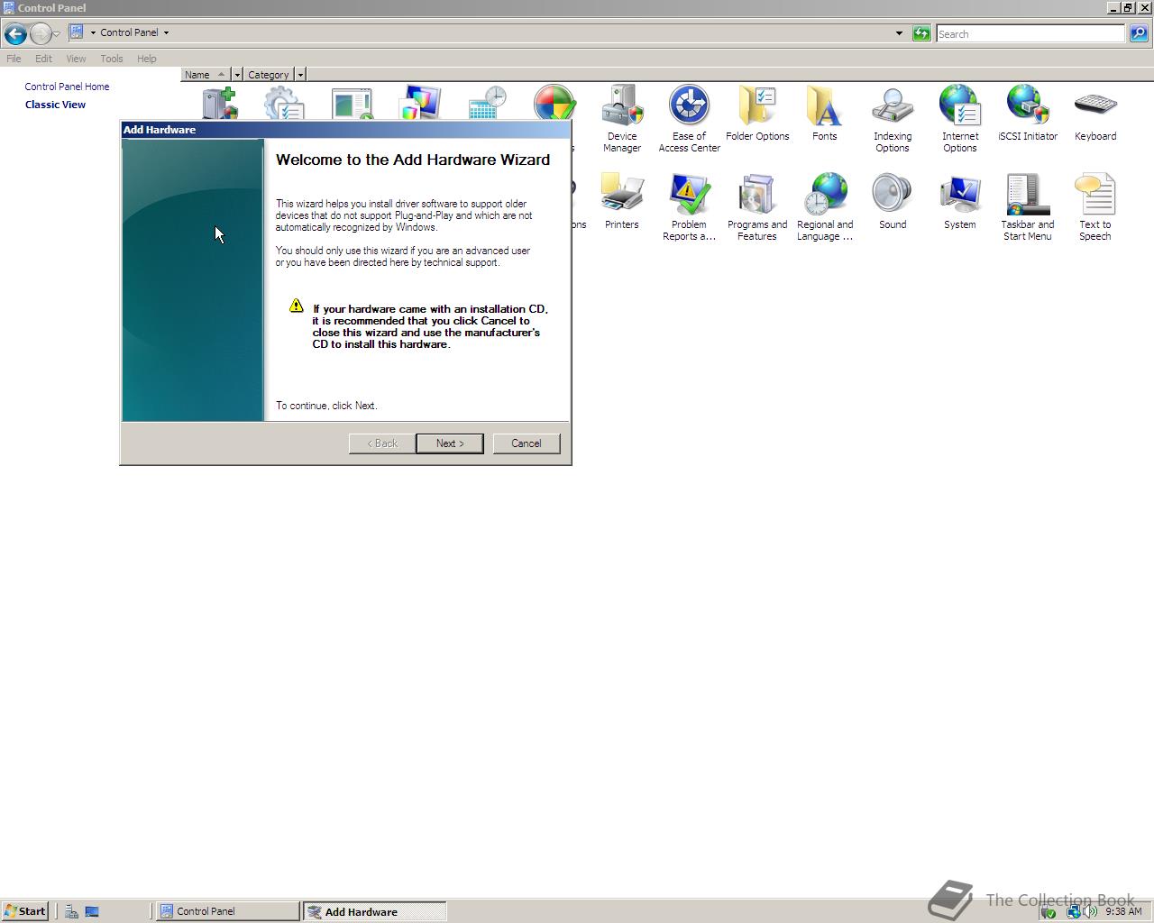The image size is (1154, 923).
Task: Open the iSCSI Initiator icon
Action: pos(1027,113)
